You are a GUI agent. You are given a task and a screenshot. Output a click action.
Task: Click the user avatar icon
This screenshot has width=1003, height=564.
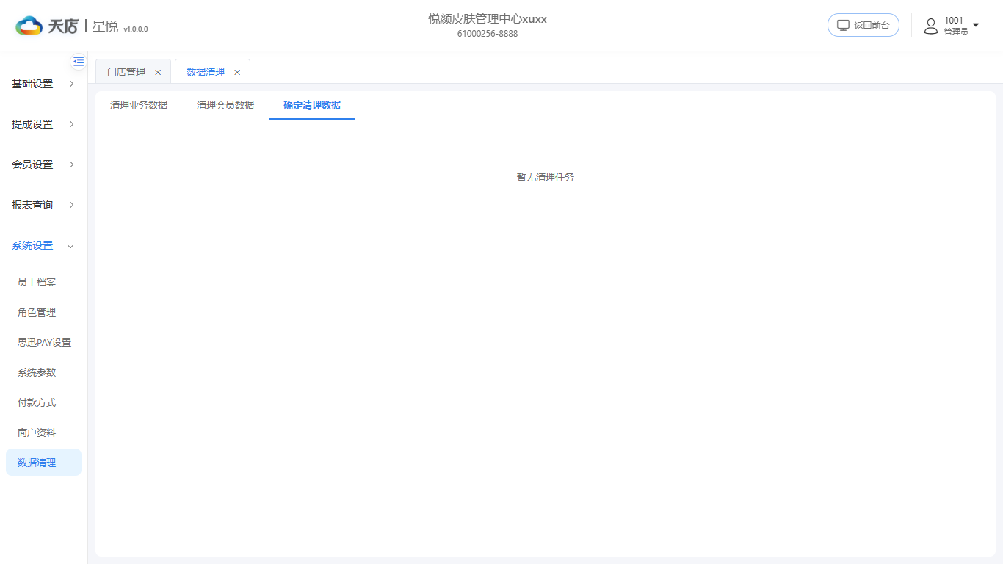tap(931, 26)
